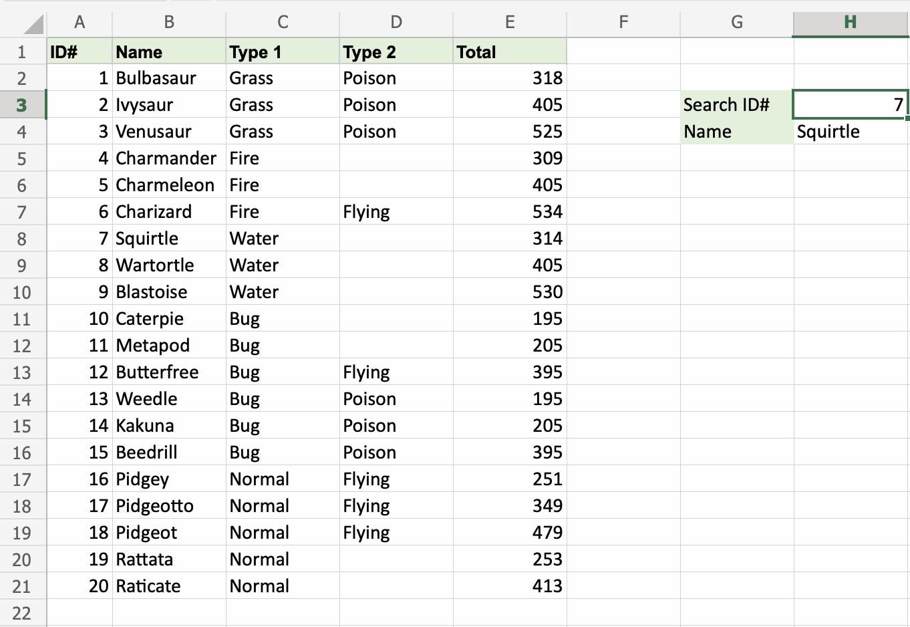Click the cell containing Pidgeotto
Screen dimensions: 910x627
[168, 505]
